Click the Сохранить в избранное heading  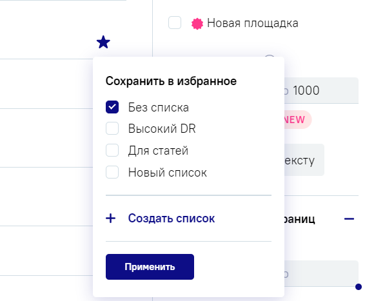pos(171,81)
